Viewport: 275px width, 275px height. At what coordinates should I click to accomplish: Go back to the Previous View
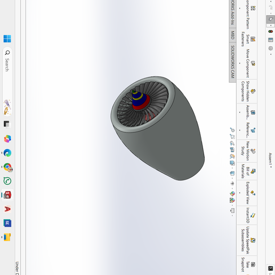point(232,143)
